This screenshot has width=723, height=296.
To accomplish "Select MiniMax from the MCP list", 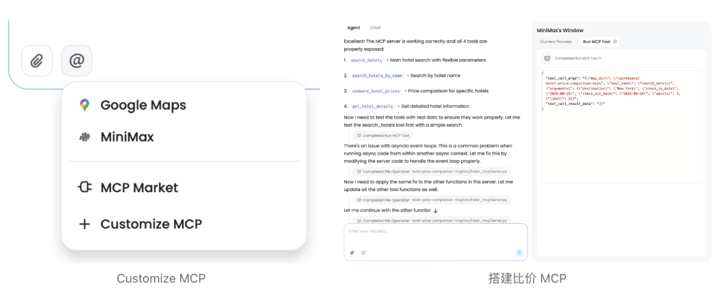I will click(x=116, y=137).
